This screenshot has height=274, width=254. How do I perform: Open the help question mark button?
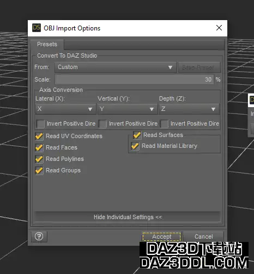coord(39,236)
